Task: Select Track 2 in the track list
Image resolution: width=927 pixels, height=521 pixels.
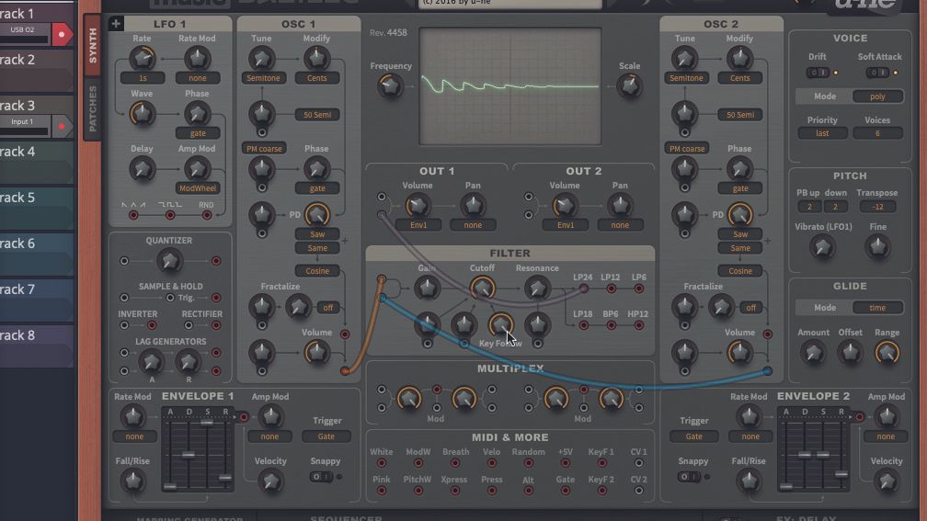Action: click(x=37, y=71)
